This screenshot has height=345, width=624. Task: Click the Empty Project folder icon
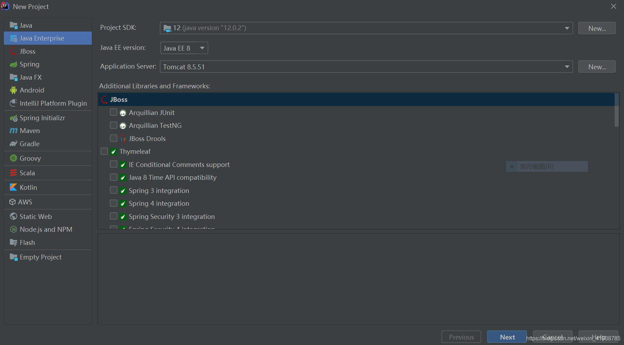14,257
